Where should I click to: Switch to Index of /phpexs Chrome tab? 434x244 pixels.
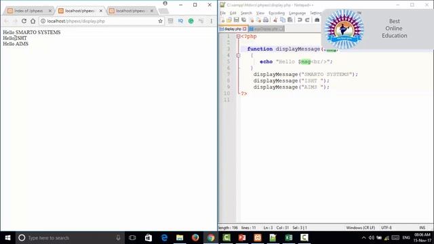[28, 11]
